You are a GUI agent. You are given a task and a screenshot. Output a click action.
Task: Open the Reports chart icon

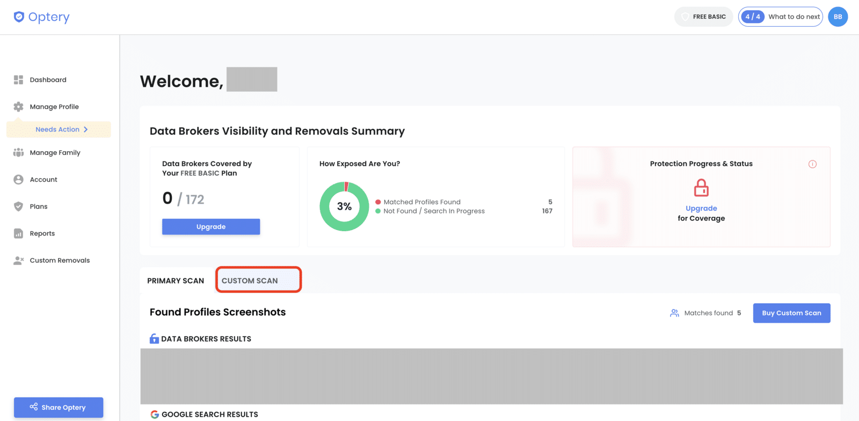(x=18, y=233)
